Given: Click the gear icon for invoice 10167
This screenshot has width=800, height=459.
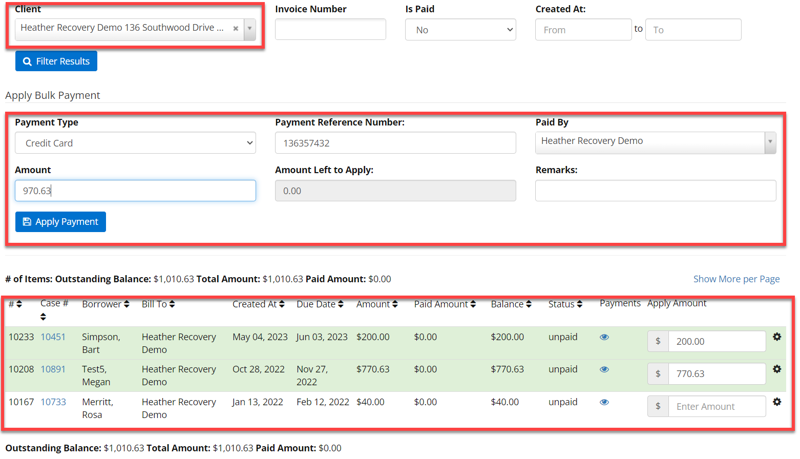Looking at the screenshot, I should pyautogui.click(x=777, y=402).
